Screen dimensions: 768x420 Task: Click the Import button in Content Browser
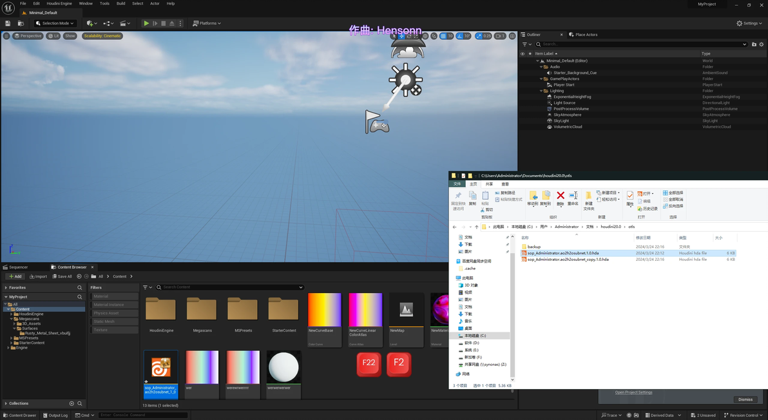click(38, 276)
